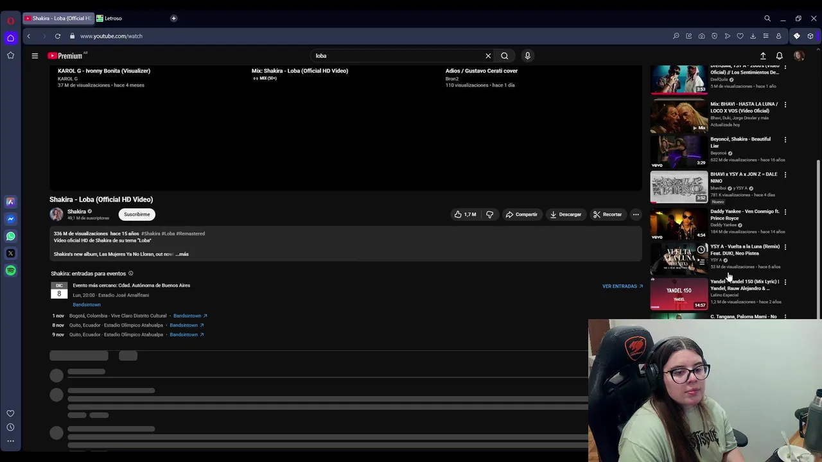Viewport: 822px width, 462px height.
Task: Open Spotify in Opera sidebar
Action: pos(10,271)
